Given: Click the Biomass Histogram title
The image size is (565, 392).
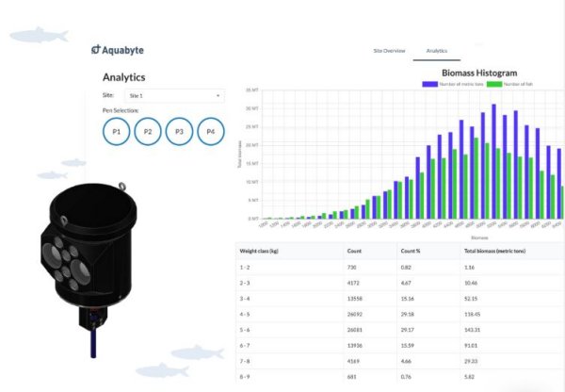Looking at the screenshot, I should [478, 73].
